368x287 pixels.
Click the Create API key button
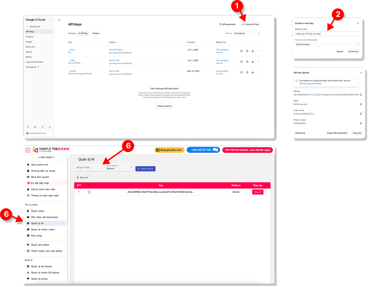(x=250, y=24)
